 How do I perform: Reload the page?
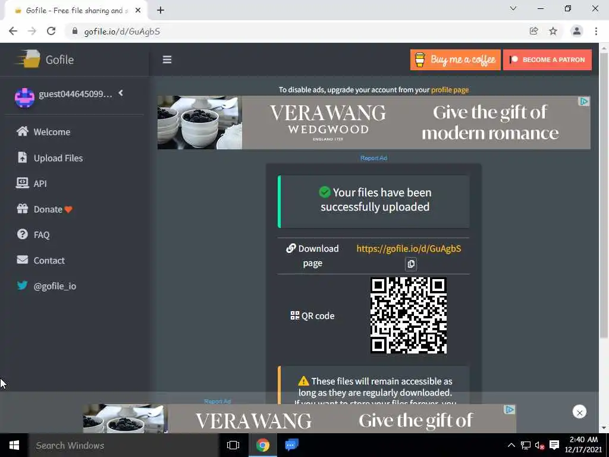pos(51,31)
